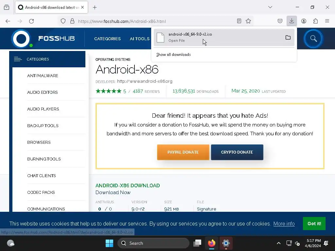Screen dimensions: 335x251
Task: Click the 921 MB size value
Action: pos(171,209)
